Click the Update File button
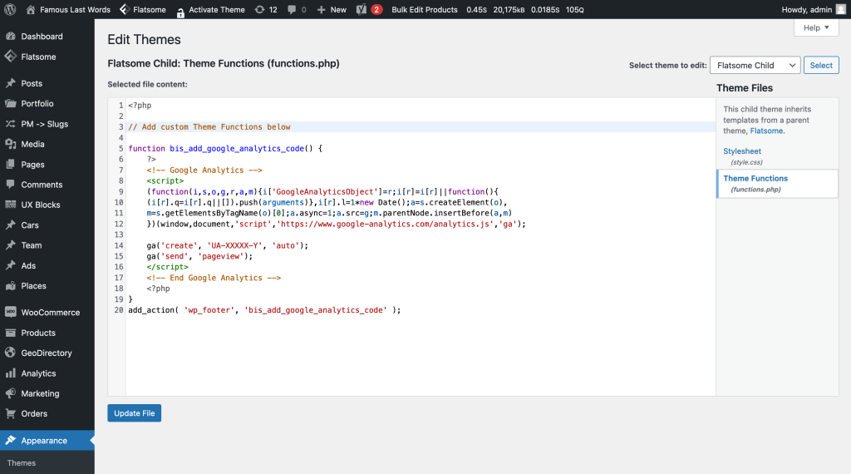 134,413
